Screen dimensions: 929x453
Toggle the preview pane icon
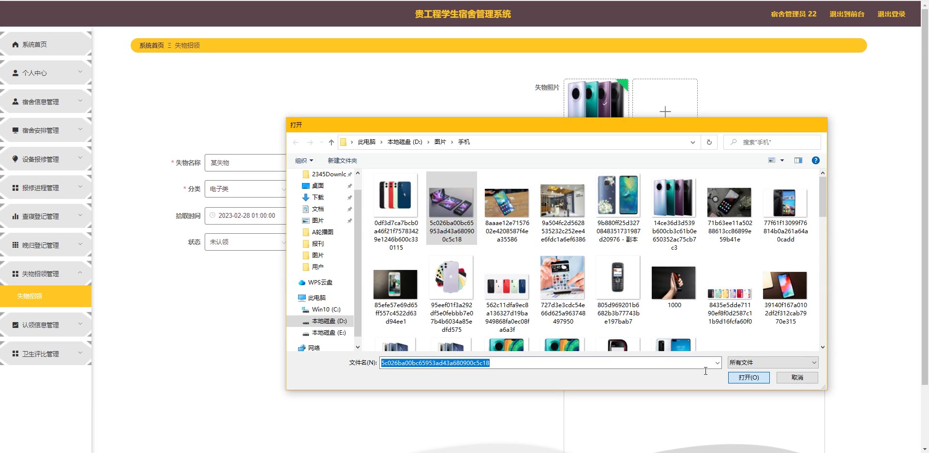pyautogui.click(x=798, y=160)
